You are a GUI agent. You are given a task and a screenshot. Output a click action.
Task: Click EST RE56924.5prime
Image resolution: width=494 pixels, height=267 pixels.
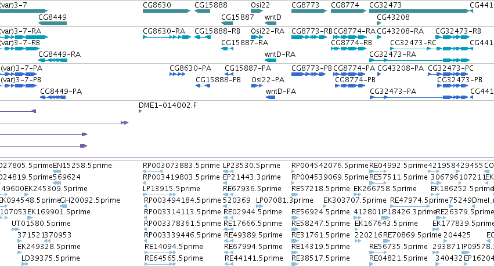coord(320,212)
